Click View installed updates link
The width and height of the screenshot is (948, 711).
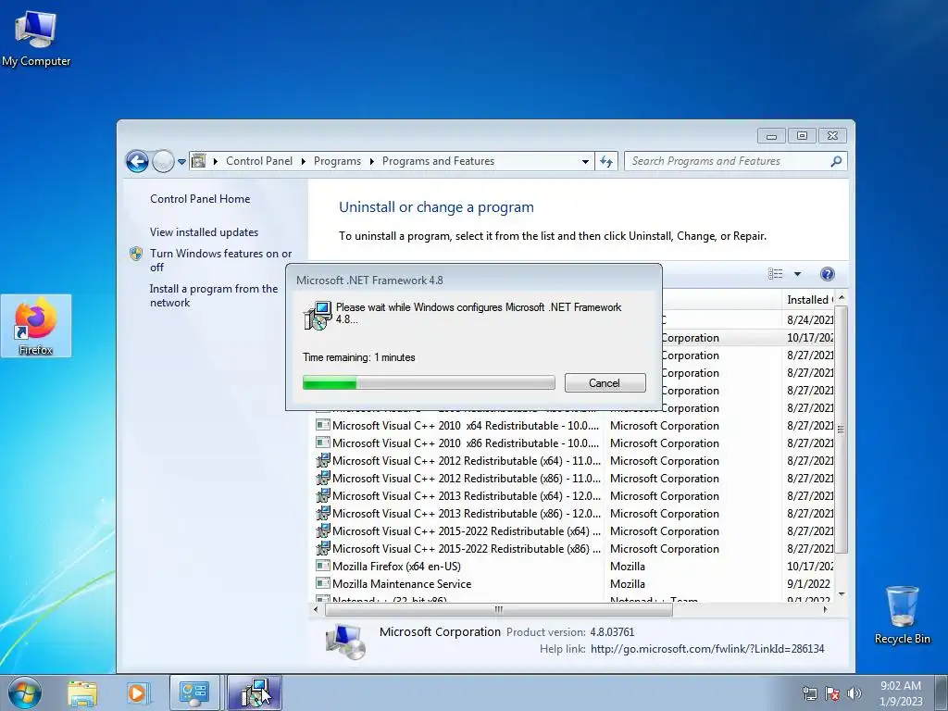tap(204, 232)
